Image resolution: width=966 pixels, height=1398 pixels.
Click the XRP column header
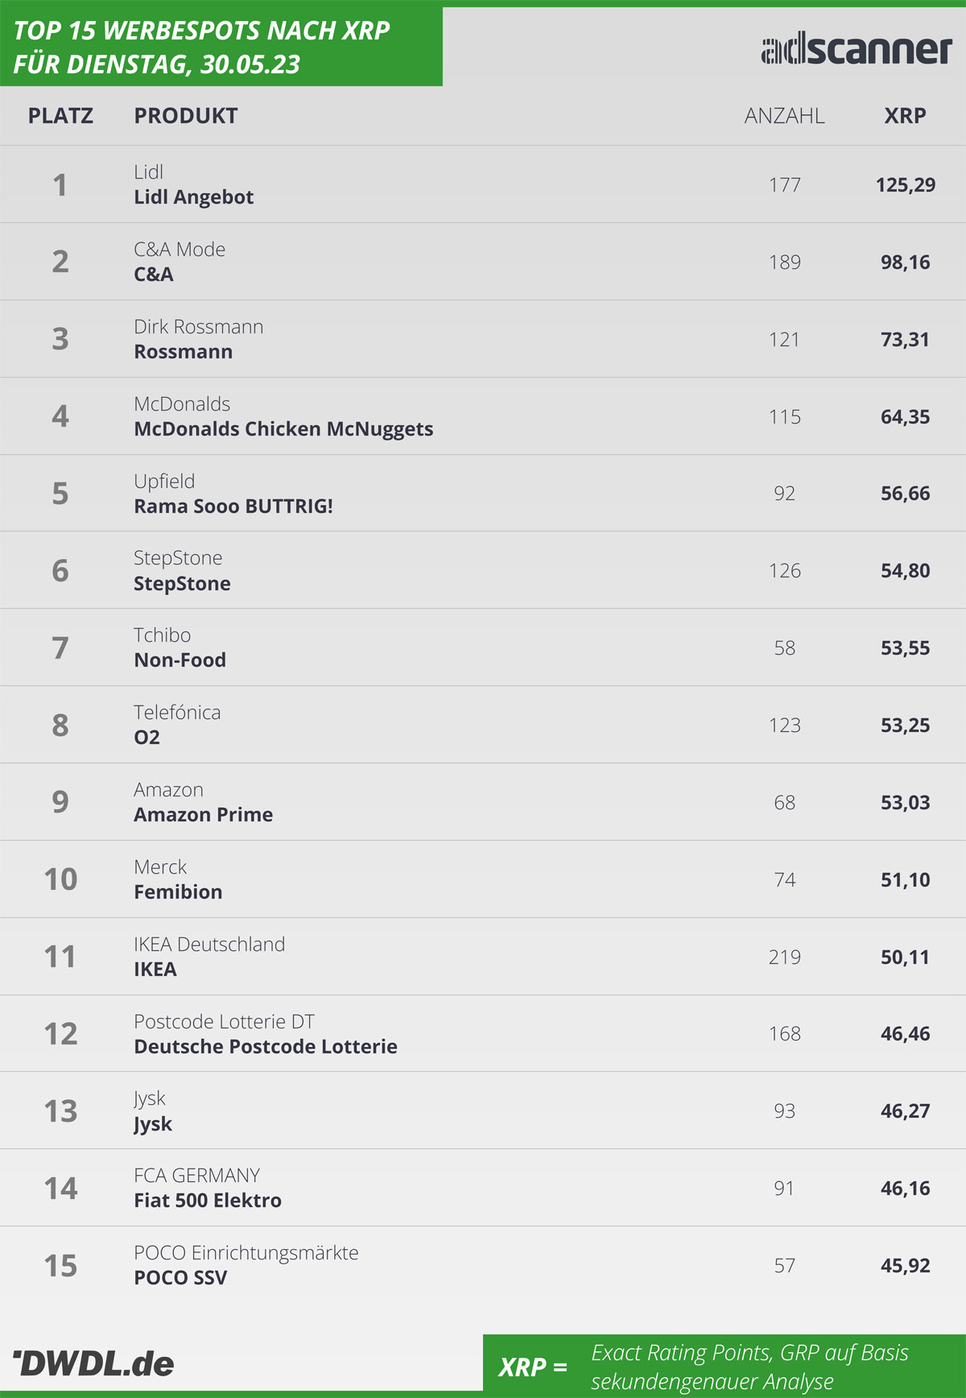click(905, 116)
